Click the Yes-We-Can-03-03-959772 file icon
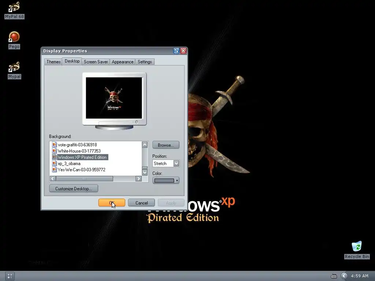The image size is (375, 281). pyautogui.click(x=54, y=169)
